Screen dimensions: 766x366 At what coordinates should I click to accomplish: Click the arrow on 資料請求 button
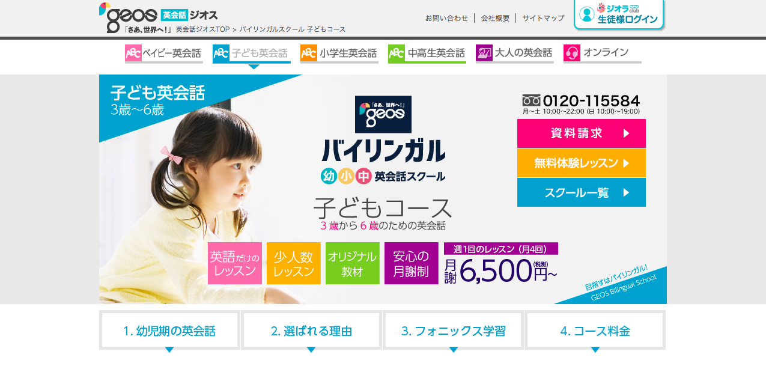[x=627, y=133]
